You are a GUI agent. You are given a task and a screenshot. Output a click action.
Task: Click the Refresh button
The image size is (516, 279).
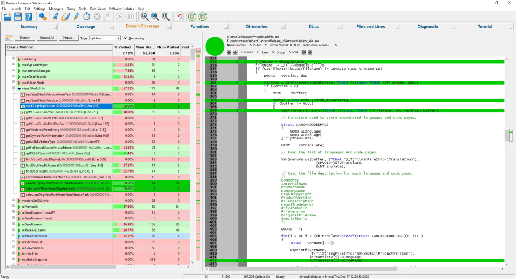point(25,38)
